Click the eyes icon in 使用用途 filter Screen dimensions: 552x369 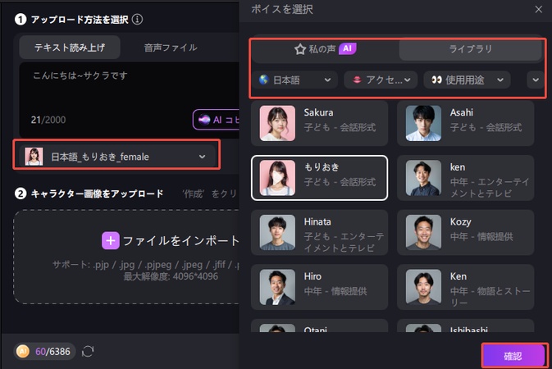click(436, 80)
